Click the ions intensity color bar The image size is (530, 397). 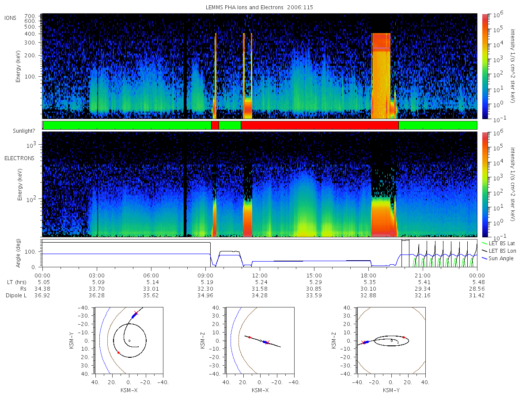click(485, 66)
